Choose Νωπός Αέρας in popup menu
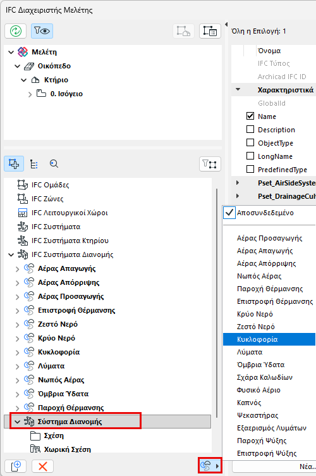This screenshot has height=476, width=316. pos(269,276)
